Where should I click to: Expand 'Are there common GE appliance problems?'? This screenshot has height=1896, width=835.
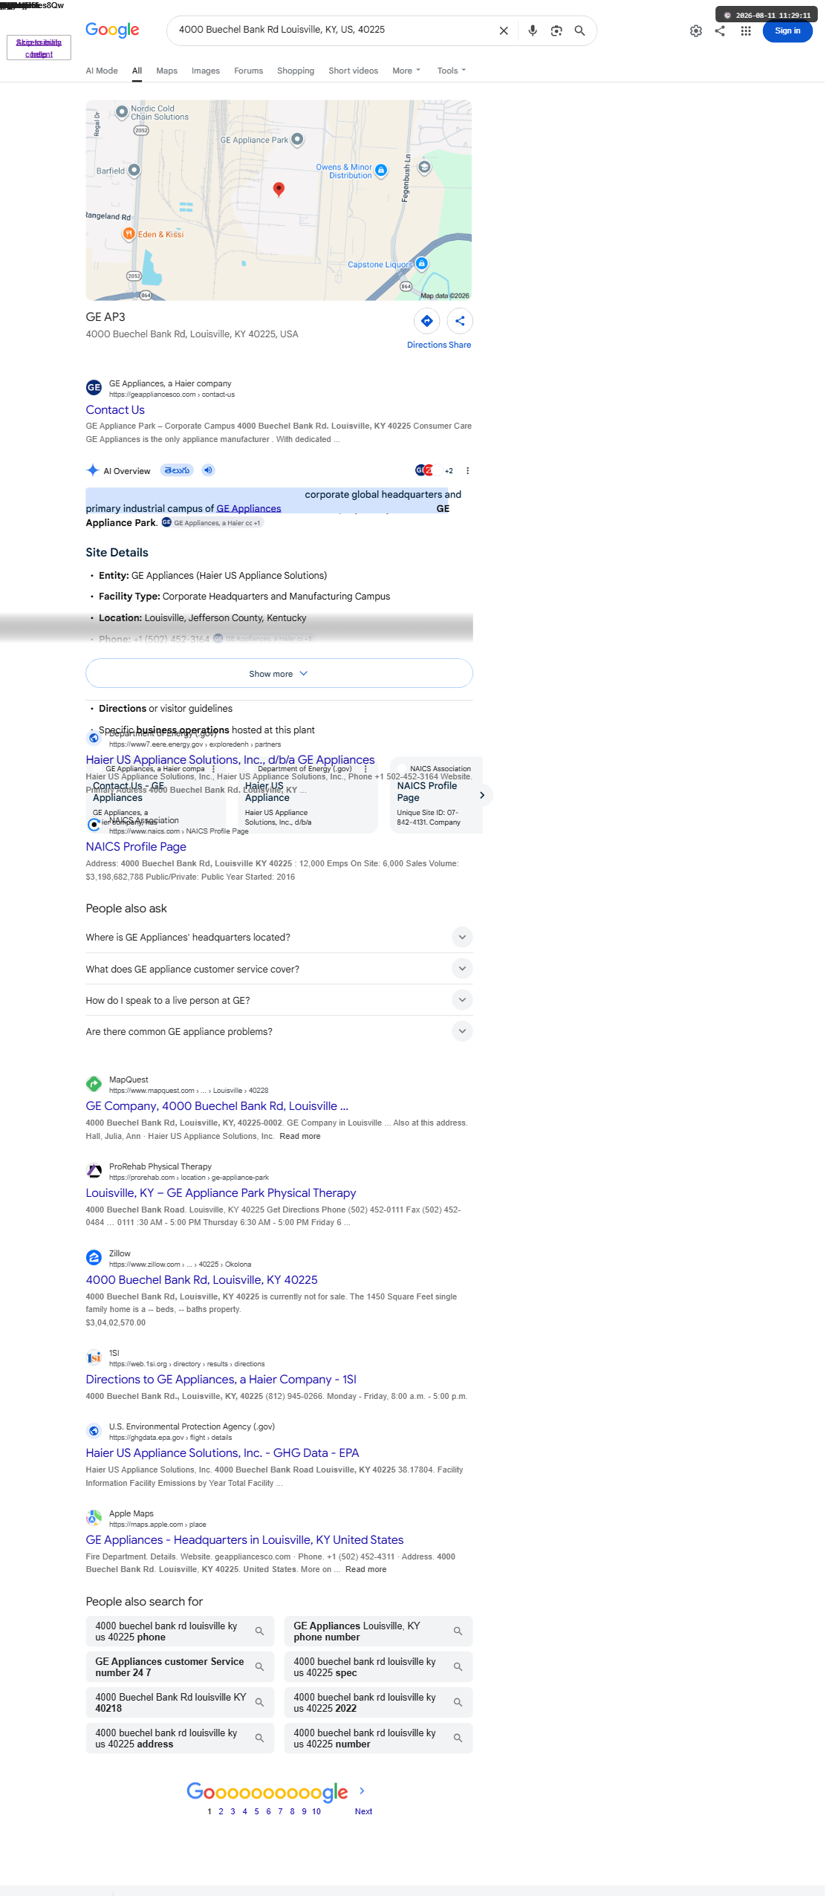(279, 1031)
